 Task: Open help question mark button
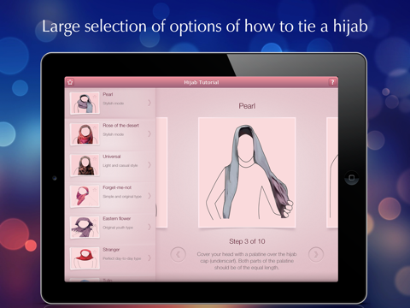pos(332,82)
